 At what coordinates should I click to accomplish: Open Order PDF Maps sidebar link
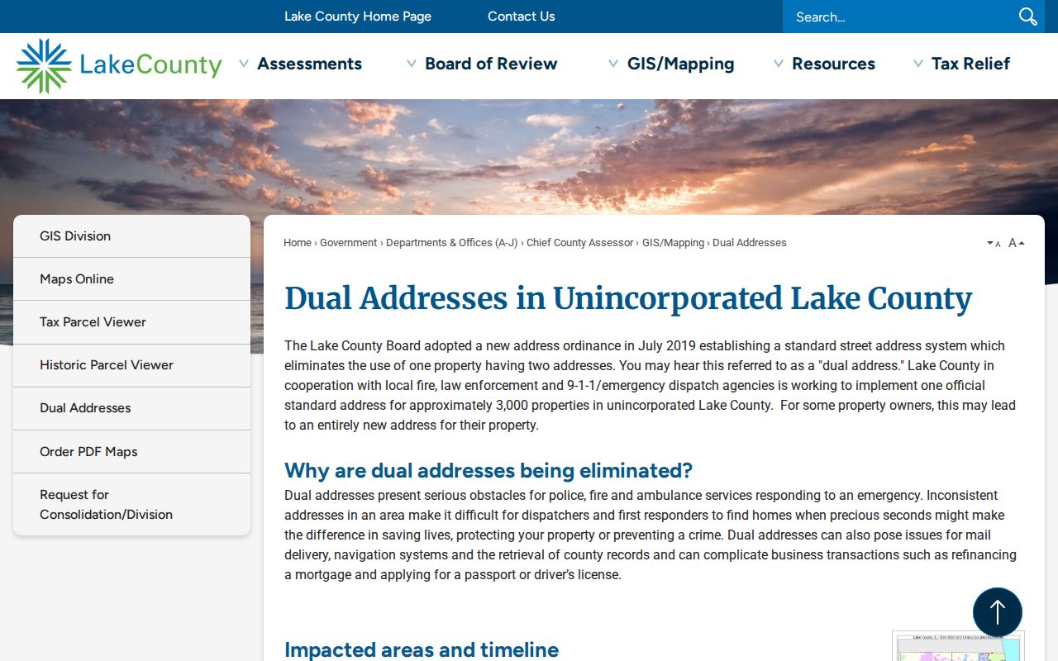pos(131,452)
